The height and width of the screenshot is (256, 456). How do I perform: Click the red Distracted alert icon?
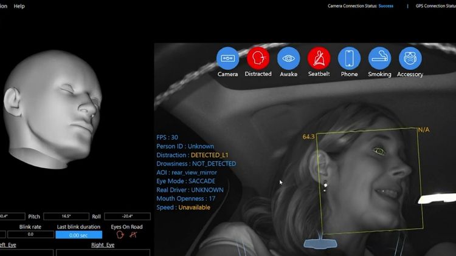point(258,58)
